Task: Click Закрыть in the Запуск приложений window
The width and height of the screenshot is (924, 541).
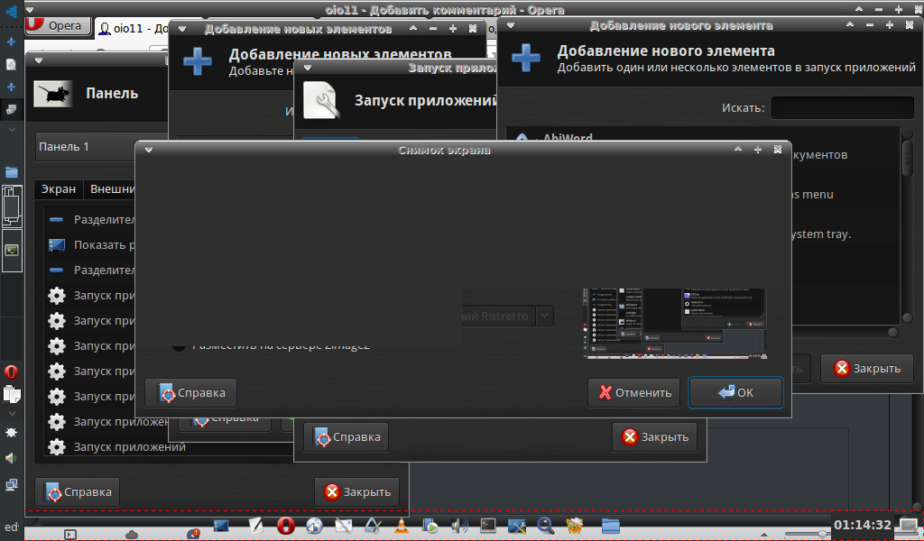Action: (x=655, y=436)
